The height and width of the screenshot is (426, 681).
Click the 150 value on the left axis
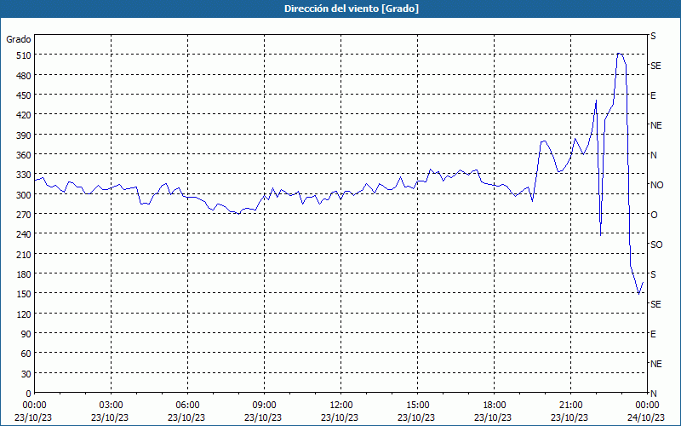(24, 294)
